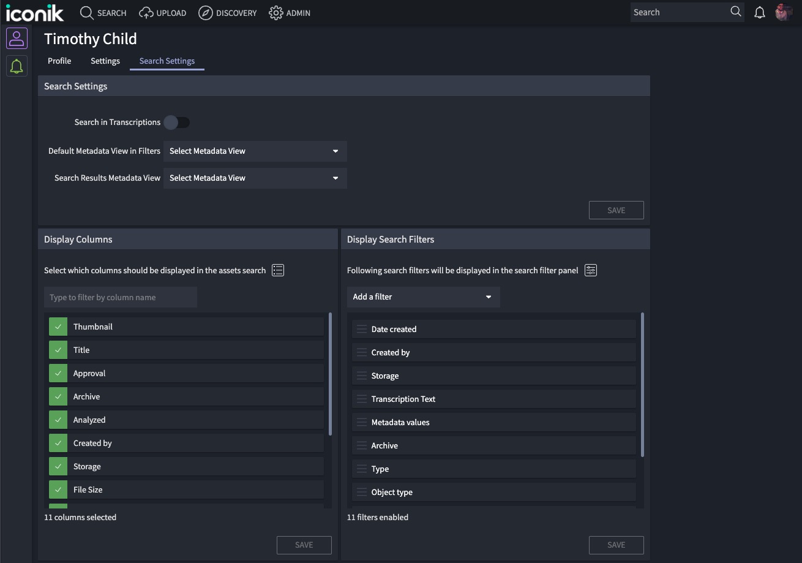The width and height of the screenshot is (802, 563).
Task: Open the Search Results Metadata View dropdown
Action: click(255, 178)
